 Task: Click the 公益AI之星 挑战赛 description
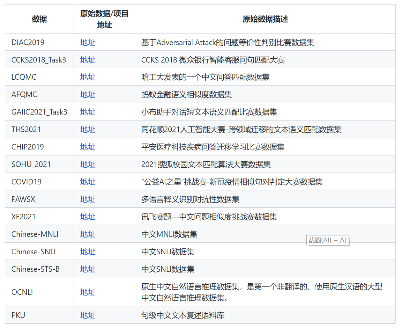pos(232,182)
